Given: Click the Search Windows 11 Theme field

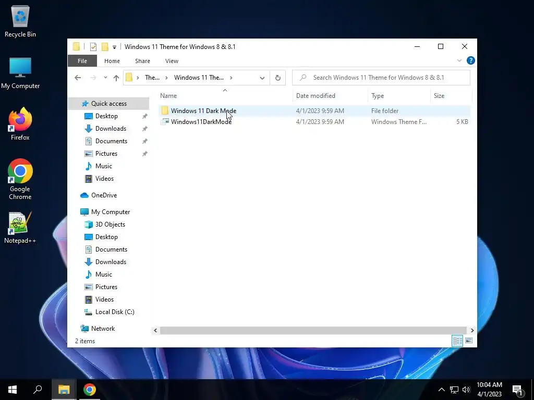Looking at the screenshot, I should pyautogui.click(x=381, y=78).
